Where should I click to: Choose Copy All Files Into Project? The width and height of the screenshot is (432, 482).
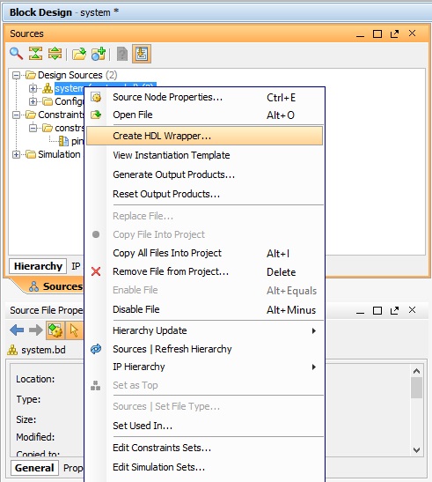pyautogui.click(x=205, y=253)
